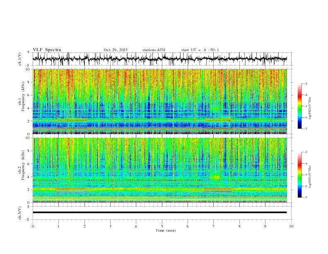
Task: Click the "9" tick on the Time axis
Action: pyautogui.click(x=265, y=226)
